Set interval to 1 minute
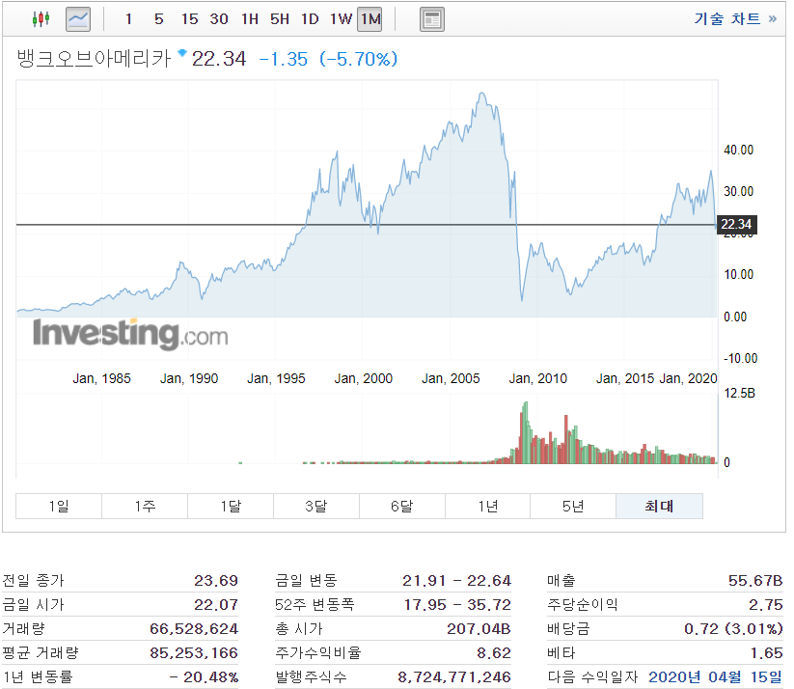The height and width of the screenshot is (689, 794). tap(128, 19)
